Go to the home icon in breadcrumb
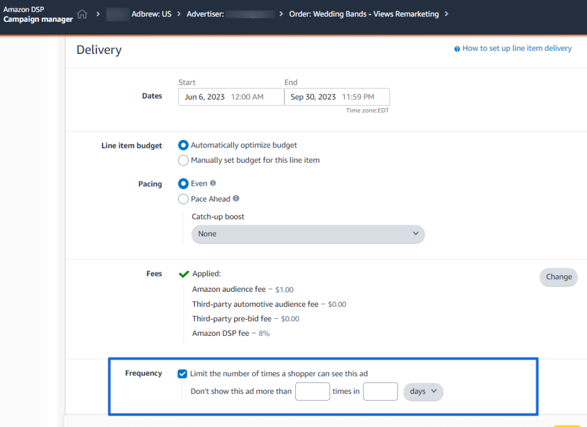The height and width of the screenshot is (427, 587). pos(82,14)
